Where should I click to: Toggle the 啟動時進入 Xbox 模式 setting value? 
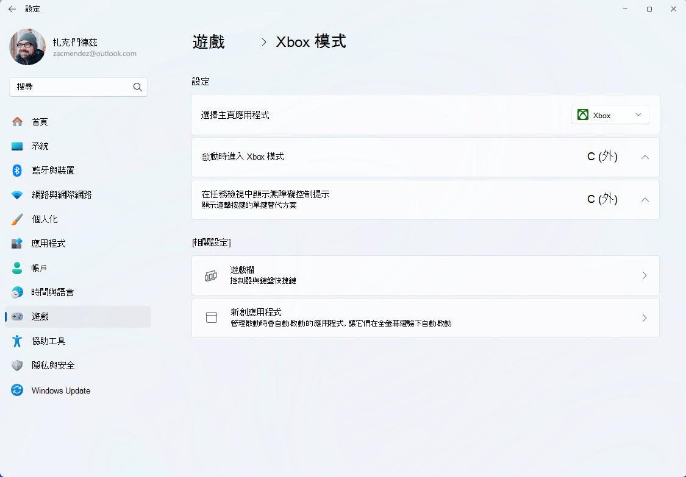tap(602, 157)
